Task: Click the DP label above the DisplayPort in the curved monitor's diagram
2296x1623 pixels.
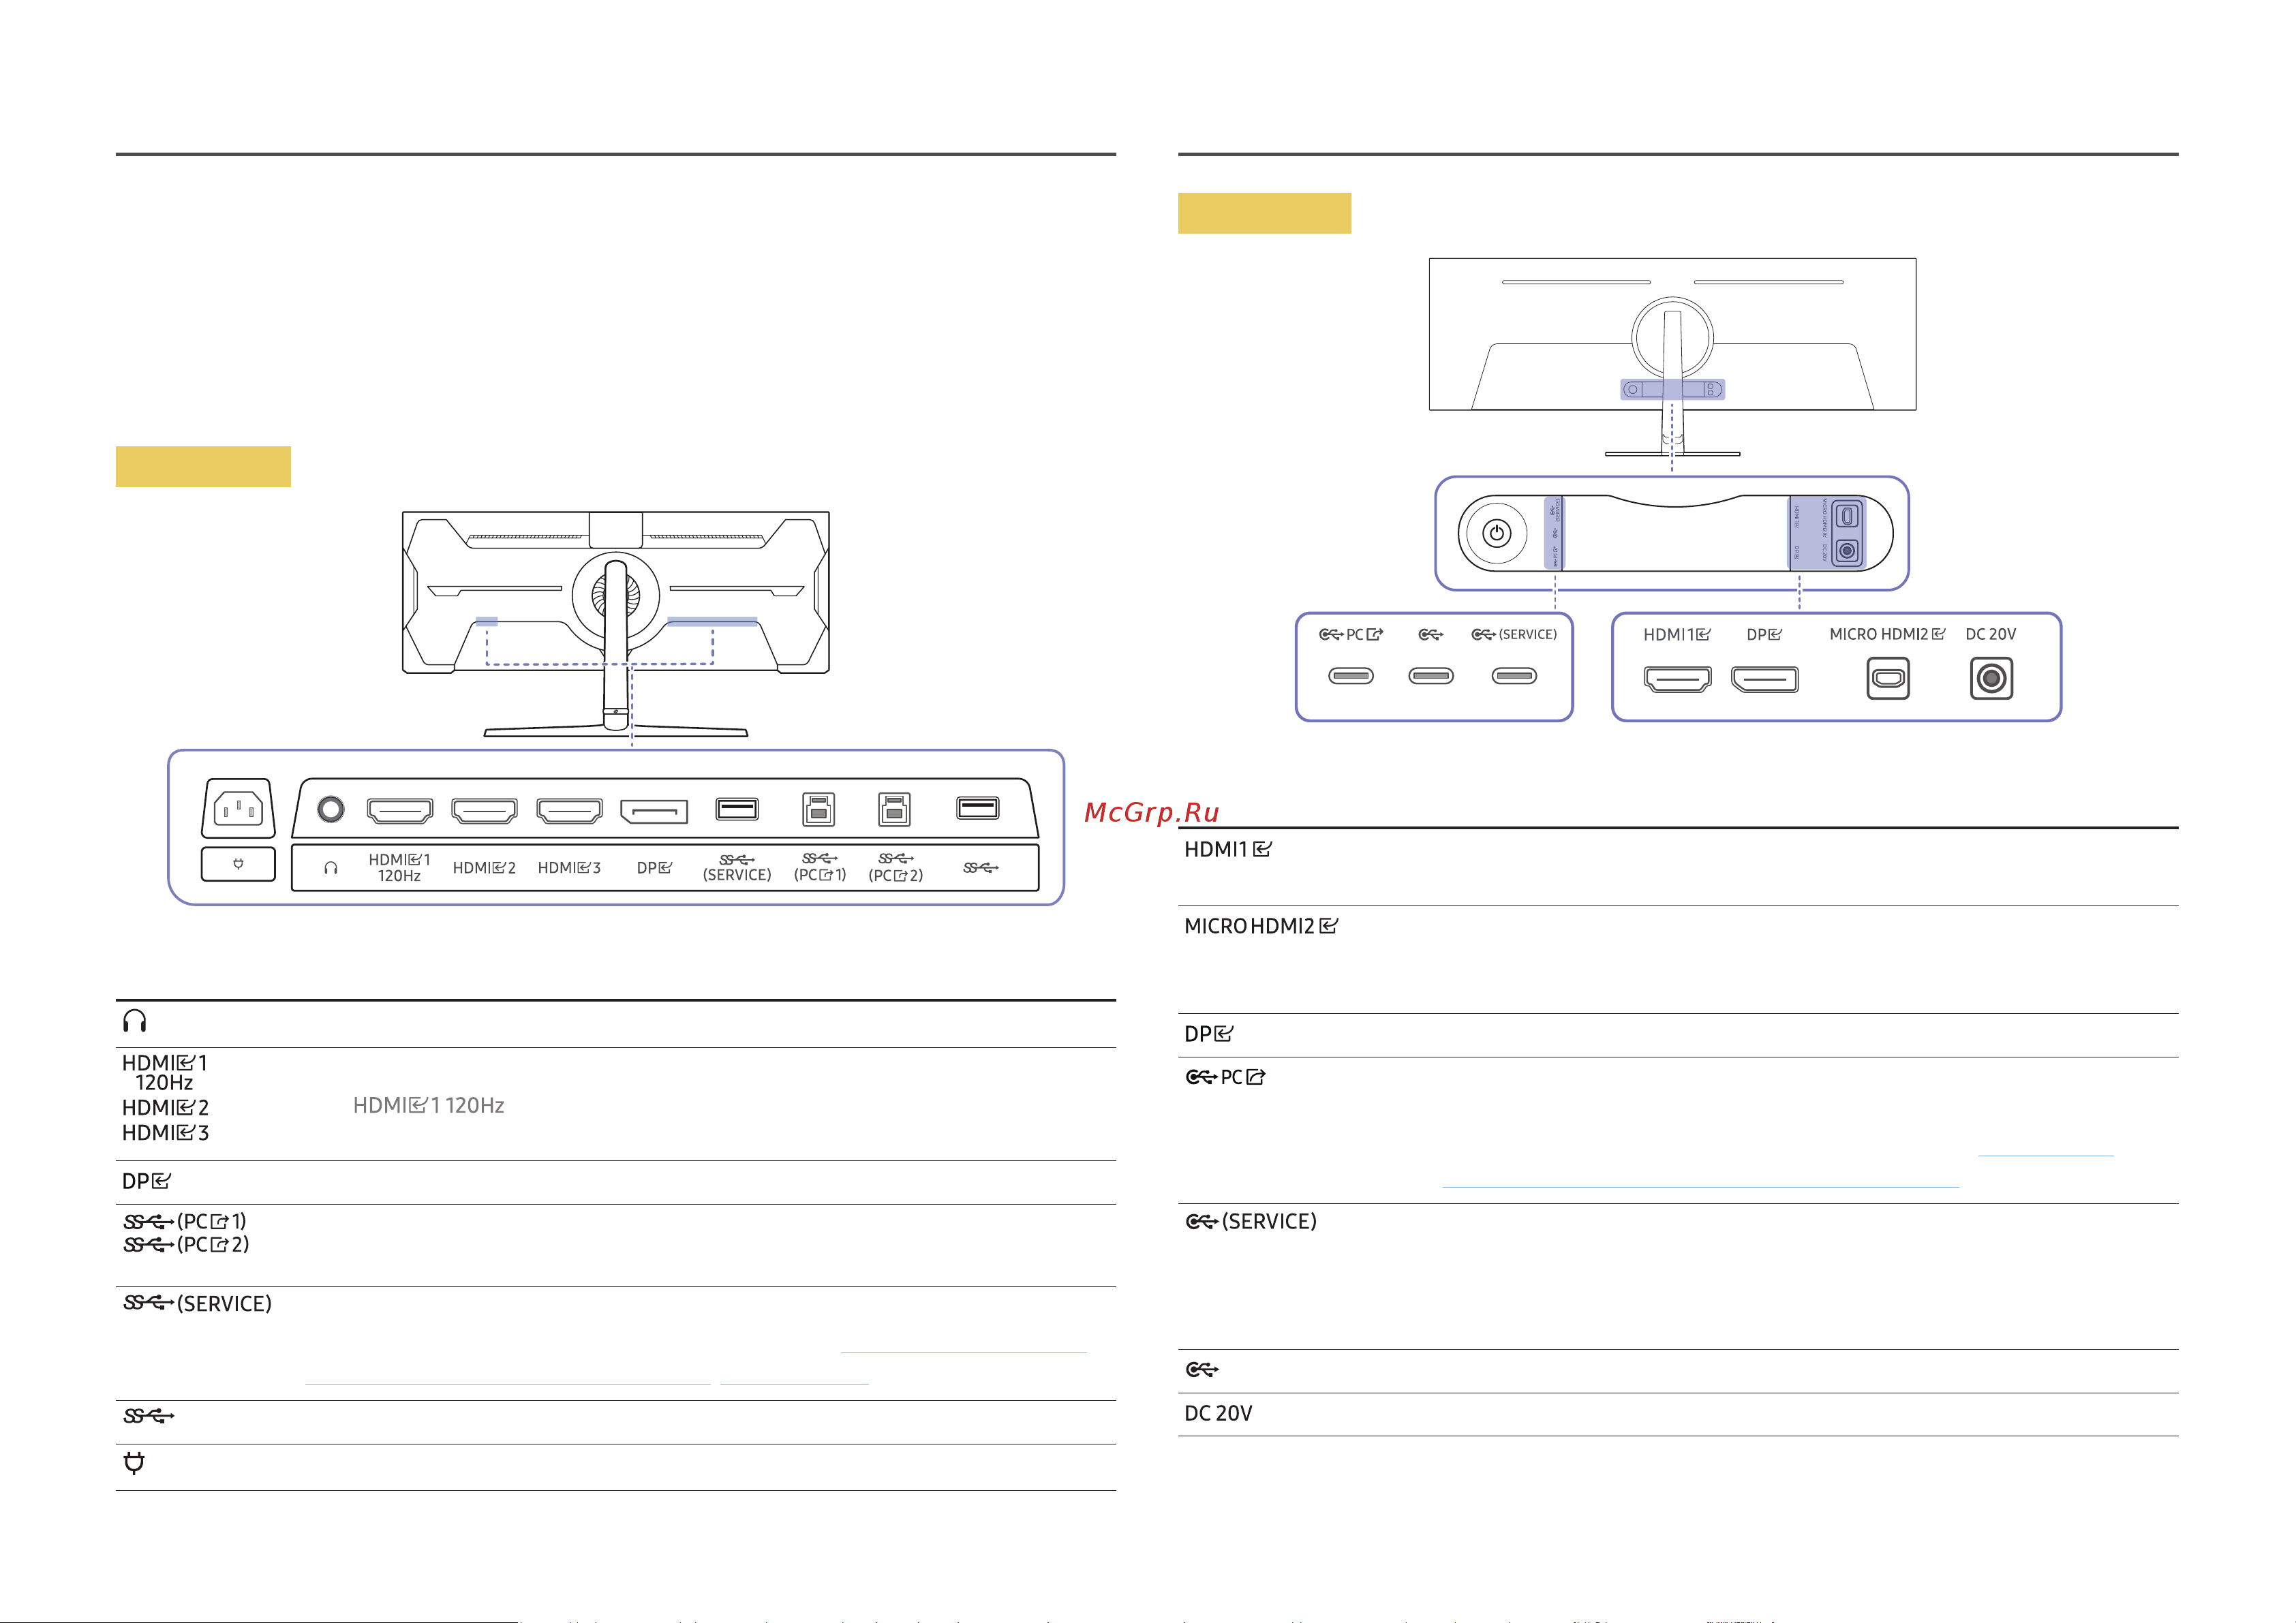Action: [1764, 634]
